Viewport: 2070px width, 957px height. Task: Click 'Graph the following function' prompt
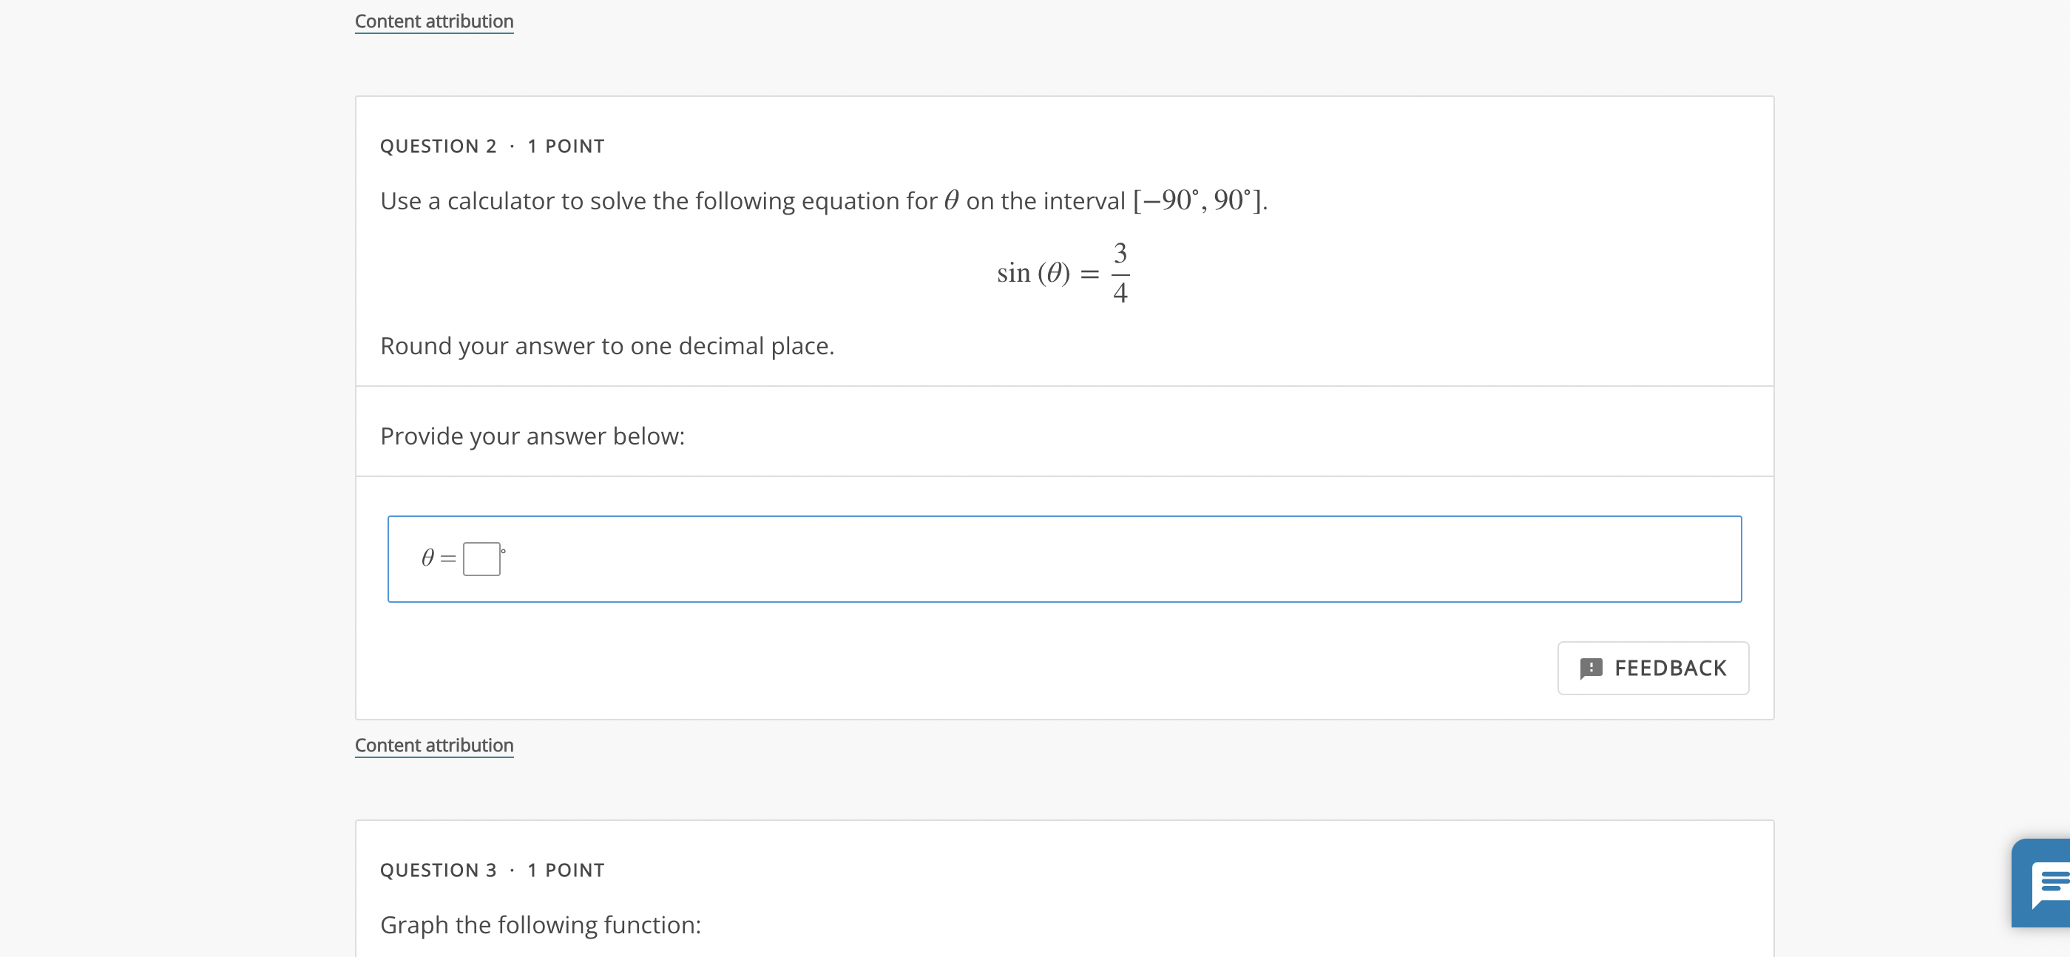(x=540, y=925)
